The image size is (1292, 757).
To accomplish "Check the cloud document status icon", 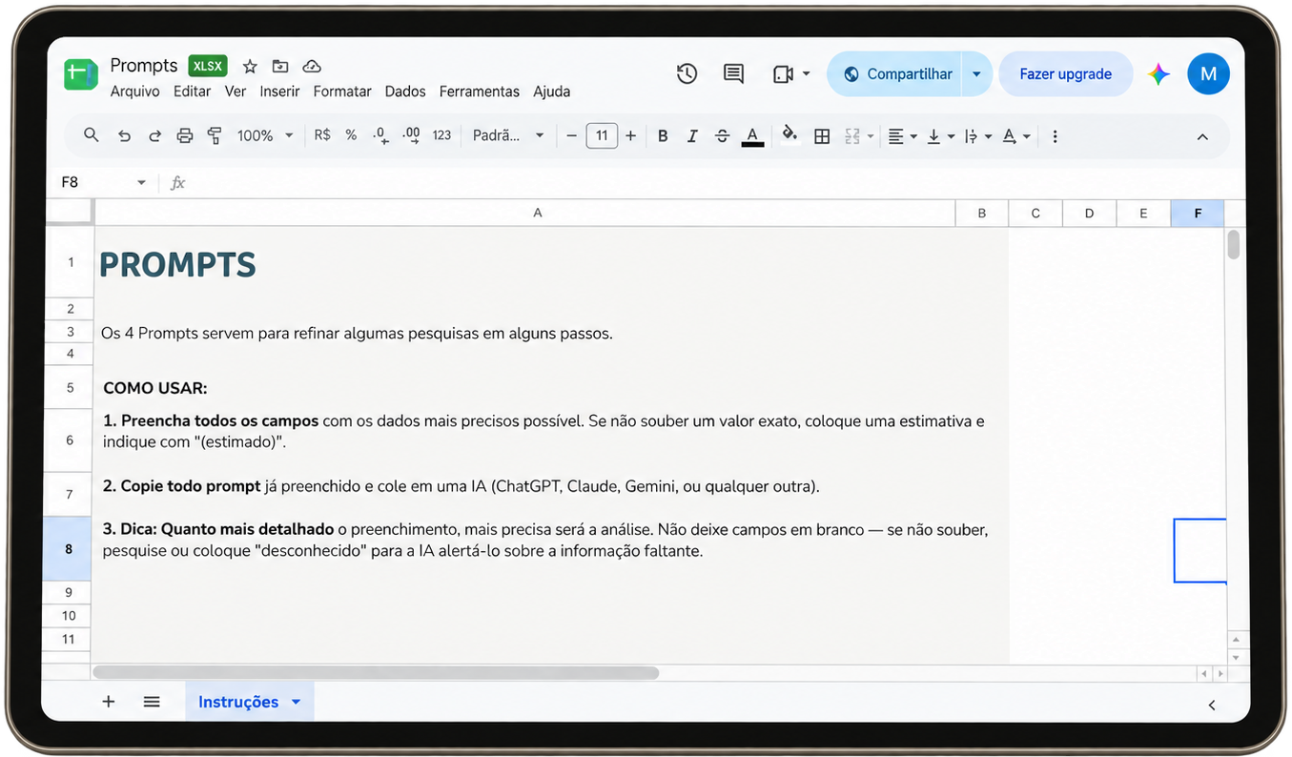I will [311, 66].
